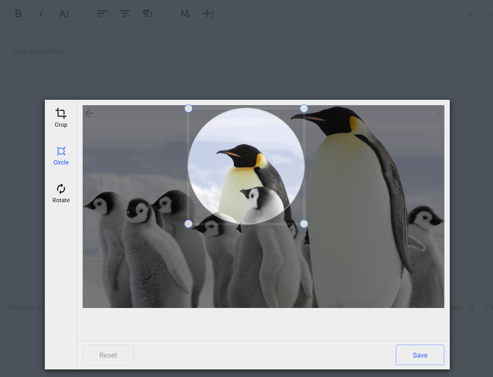493x377 pixels.
Task: Click the top-right crop handle
Action: click(x=304, y=108)
